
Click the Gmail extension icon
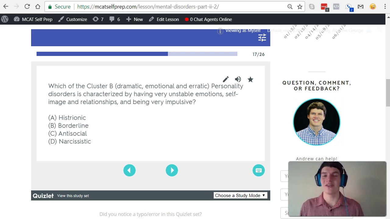point(360,6)
